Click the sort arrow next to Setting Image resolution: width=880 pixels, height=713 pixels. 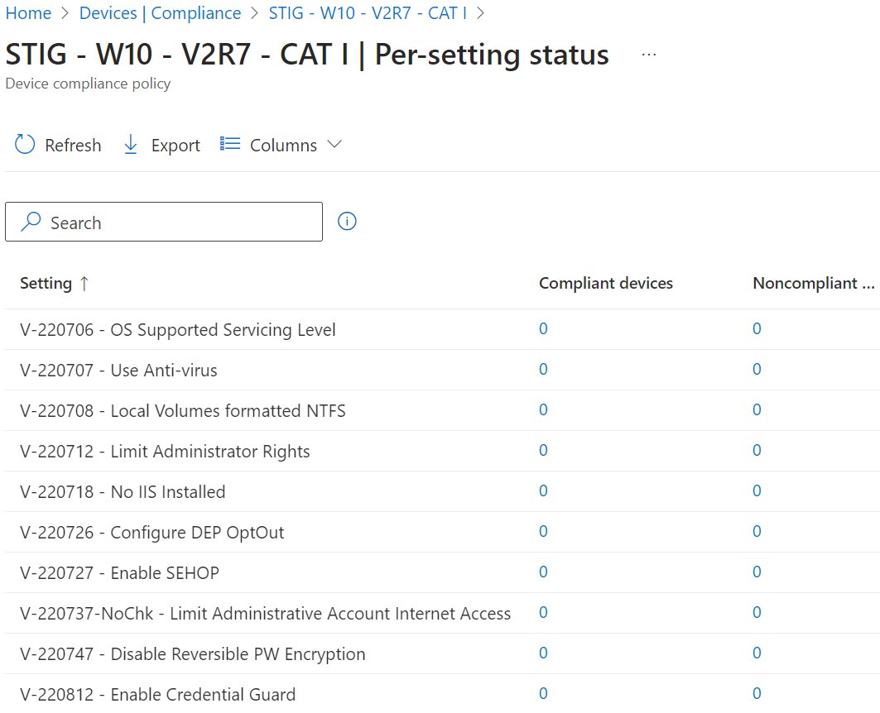click(84, 284)
